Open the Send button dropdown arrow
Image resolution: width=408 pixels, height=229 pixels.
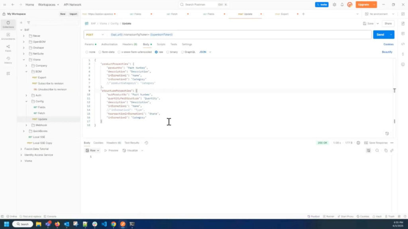[x=391, y=35]
